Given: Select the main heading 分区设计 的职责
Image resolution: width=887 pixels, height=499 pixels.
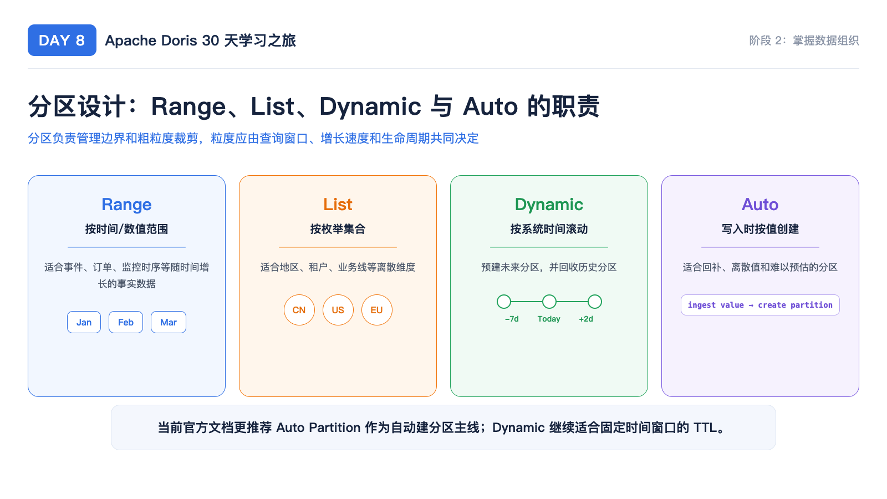Looking at the screenshot, I should pos(314,106).
